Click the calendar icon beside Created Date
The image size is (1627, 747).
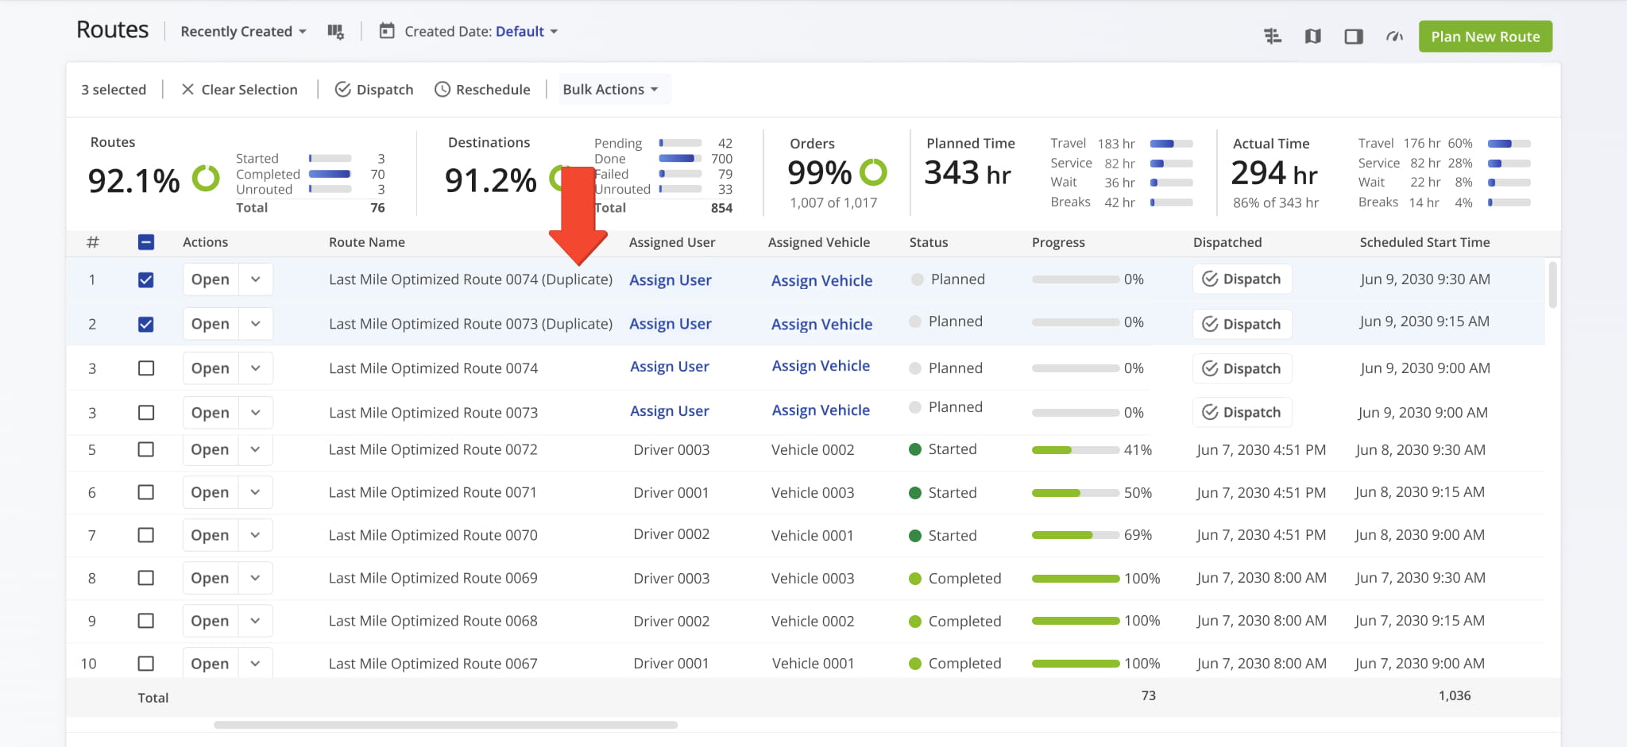point(387,31)
